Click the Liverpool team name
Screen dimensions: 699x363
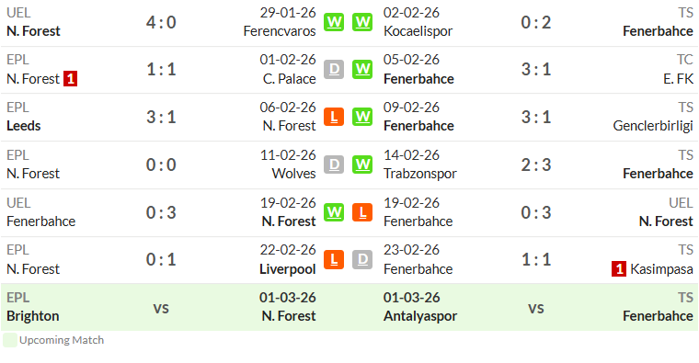click(x=288, y=269)
